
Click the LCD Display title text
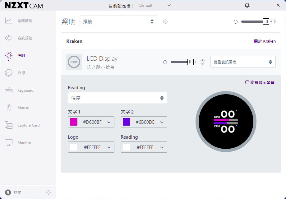pyautogui.click(x=102, y=58)
